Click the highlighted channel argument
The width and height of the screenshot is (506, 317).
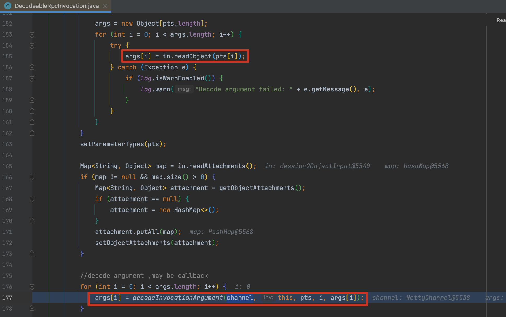pyautogui.click(x=240, y=298)
